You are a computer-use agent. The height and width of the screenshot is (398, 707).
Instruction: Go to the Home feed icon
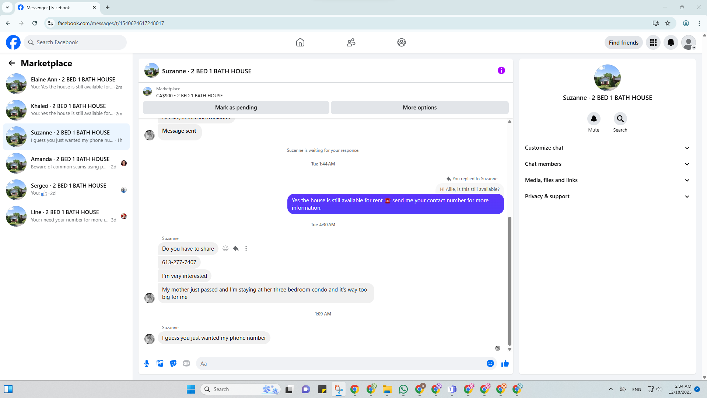pos(300,42)
